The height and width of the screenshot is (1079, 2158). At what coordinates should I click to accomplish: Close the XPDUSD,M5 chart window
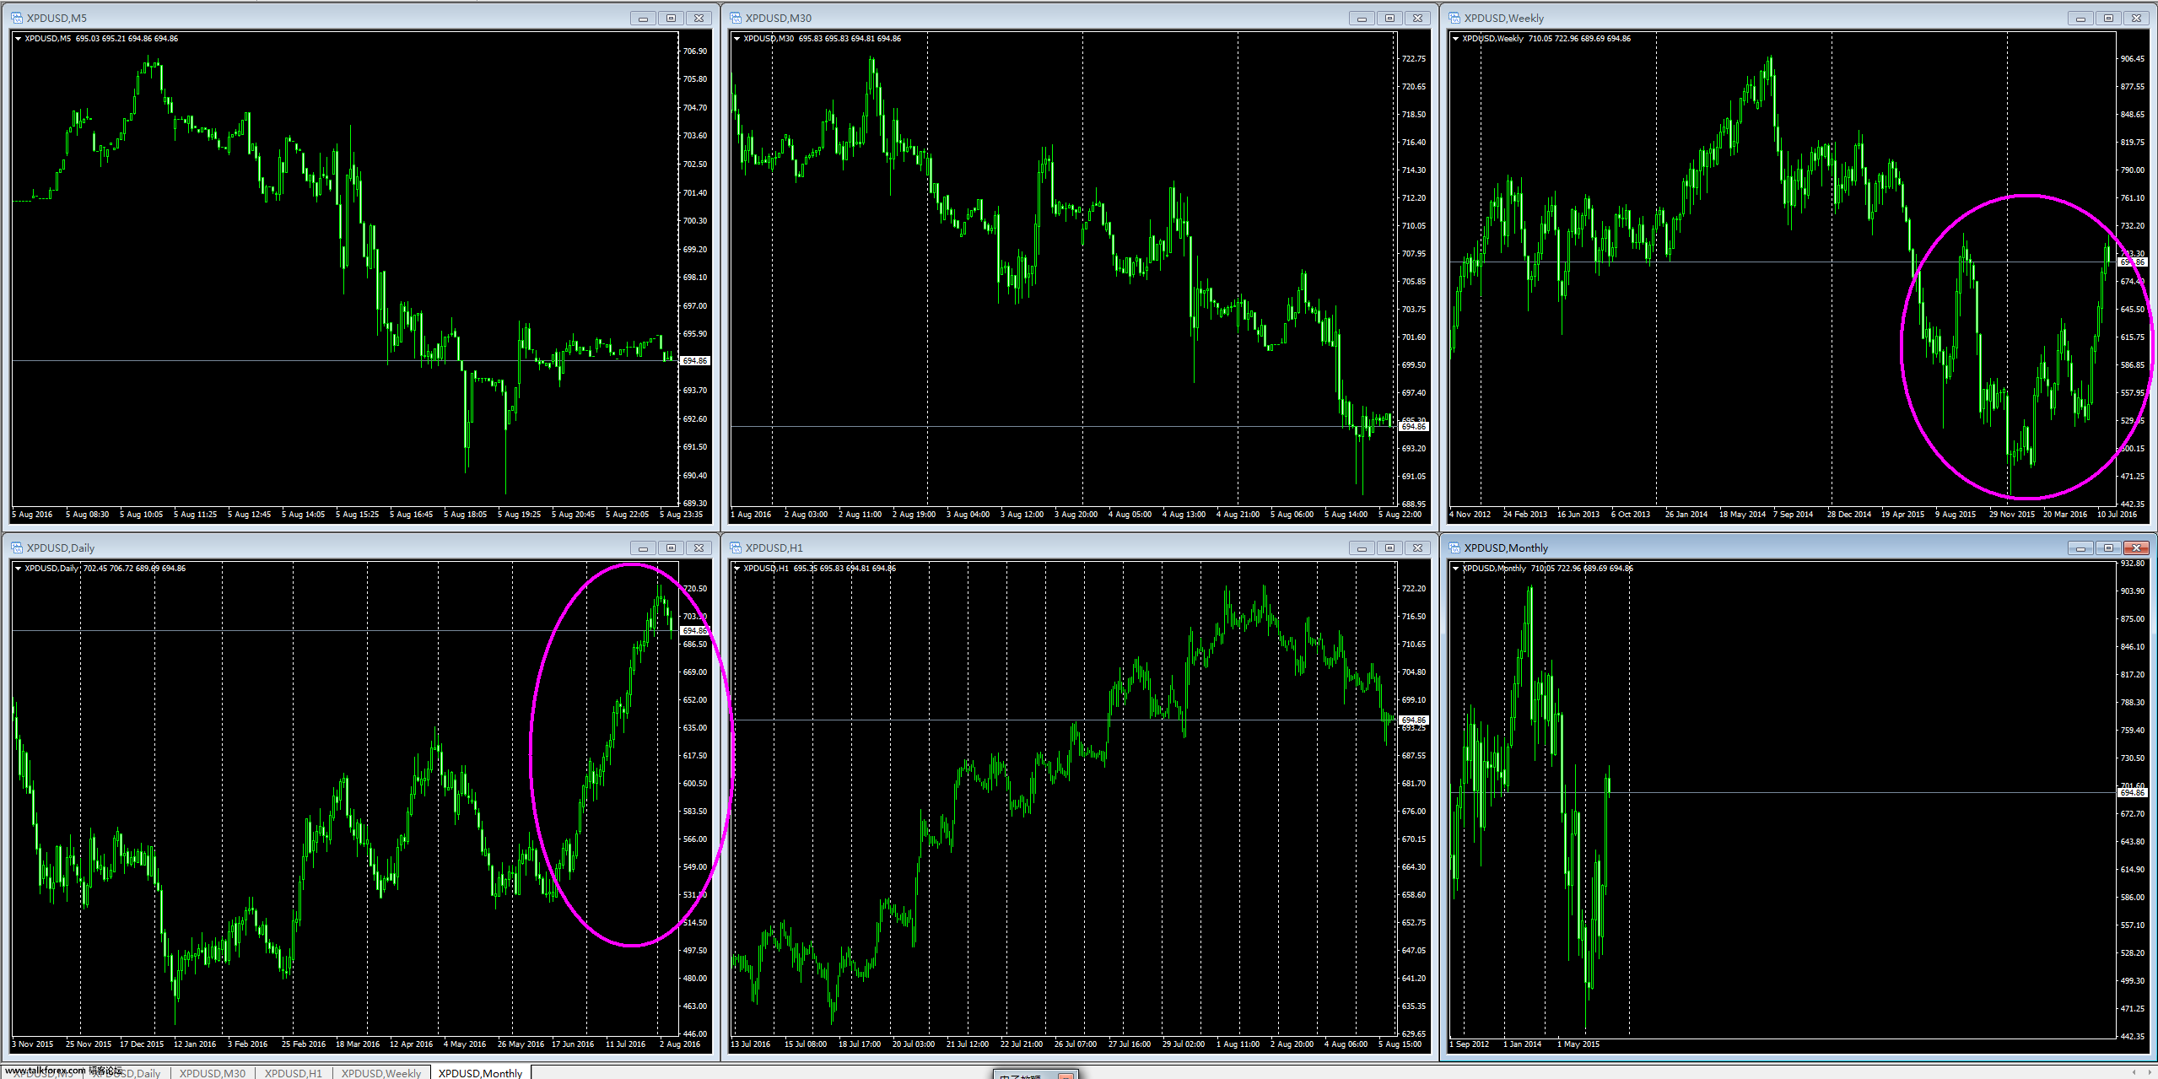(x=699, y=18)
